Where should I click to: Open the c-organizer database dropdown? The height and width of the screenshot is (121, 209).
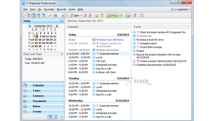181,9
